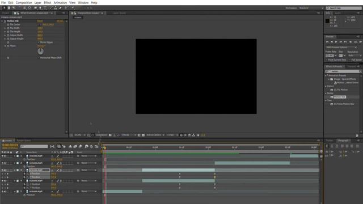Select the Brush tool
The height and width of the screenshot is (204, 363).
click(51, 7)
